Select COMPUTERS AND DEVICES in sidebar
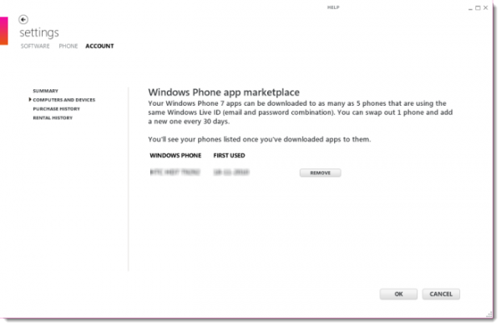 tap(64, 100)
